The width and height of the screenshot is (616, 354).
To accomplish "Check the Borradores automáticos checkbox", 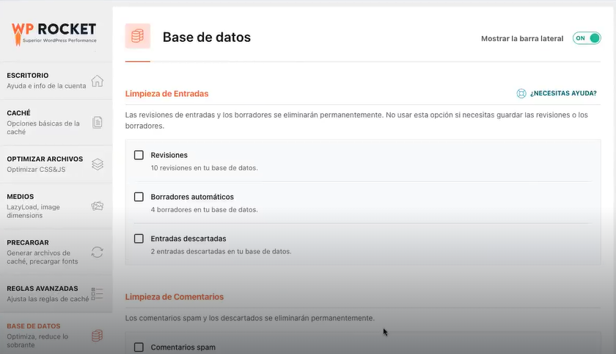I will click(x=139, y=197).
